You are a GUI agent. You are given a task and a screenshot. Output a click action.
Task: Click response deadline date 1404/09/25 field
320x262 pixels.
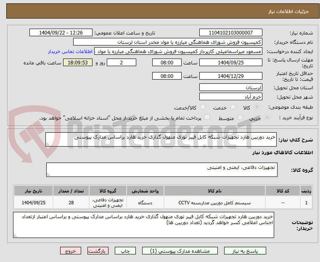230,62
